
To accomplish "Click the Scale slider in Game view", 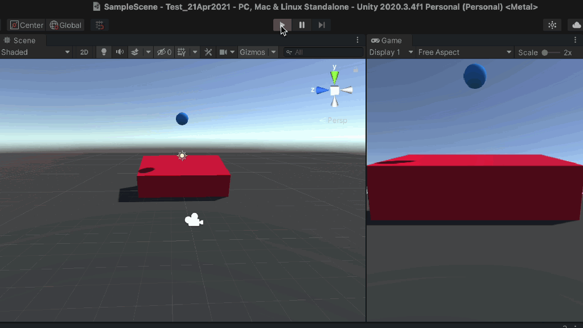I will (550, 52).
